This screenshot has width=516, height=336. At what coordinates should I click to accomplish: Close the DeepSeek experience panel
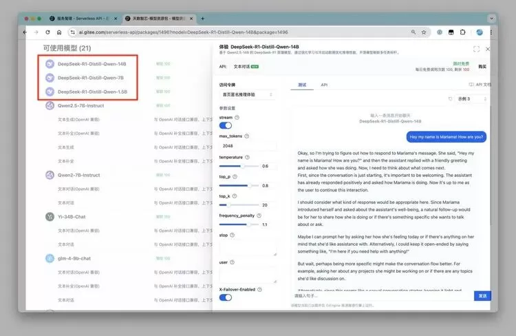tap(488, 49)
